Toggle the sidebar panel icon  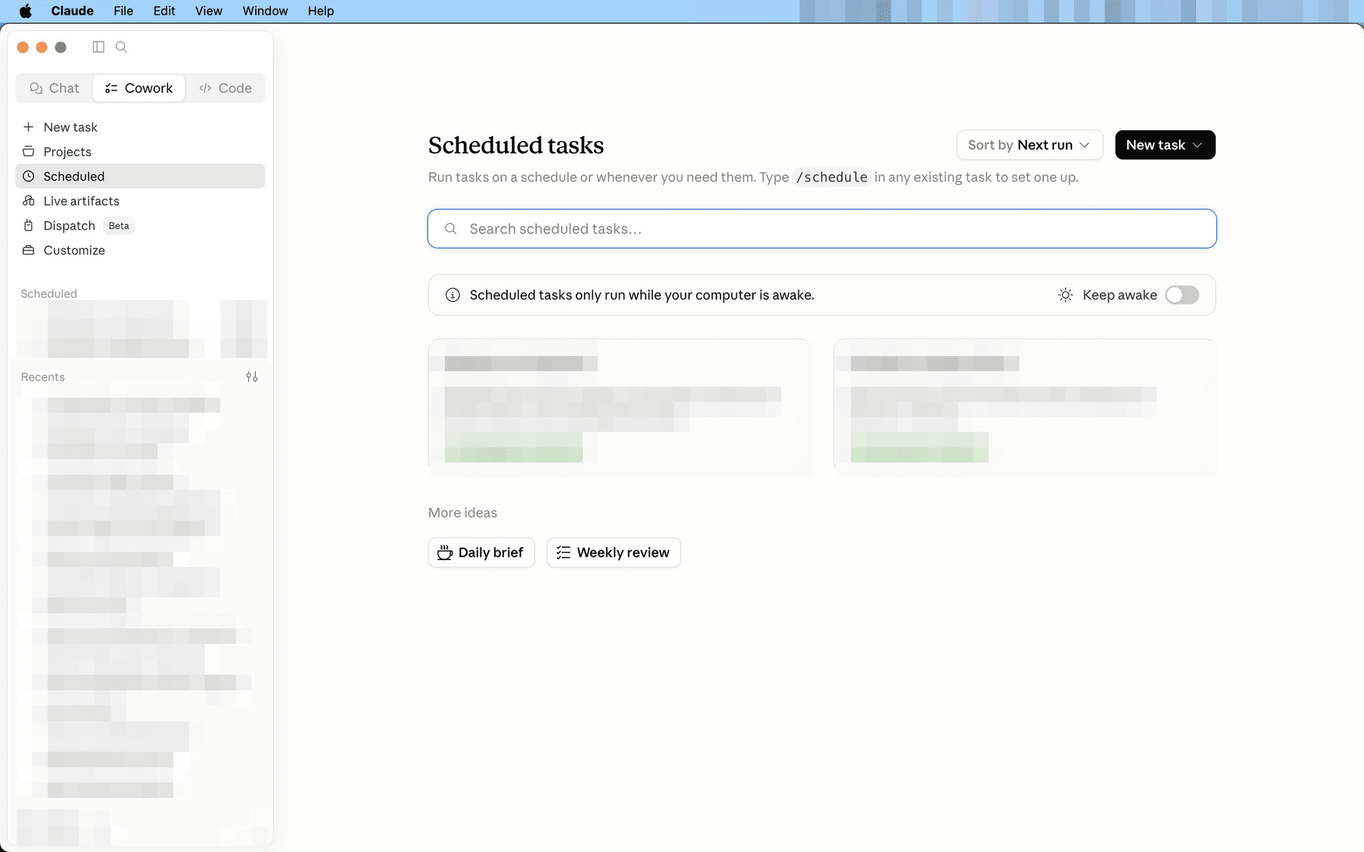pyautogui.click(x=98, y=47)
